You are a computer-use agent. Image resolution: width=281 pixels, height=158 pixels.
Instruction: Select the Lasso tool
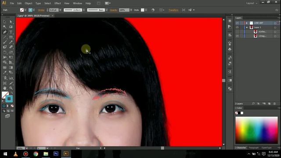tap(11, 27)
